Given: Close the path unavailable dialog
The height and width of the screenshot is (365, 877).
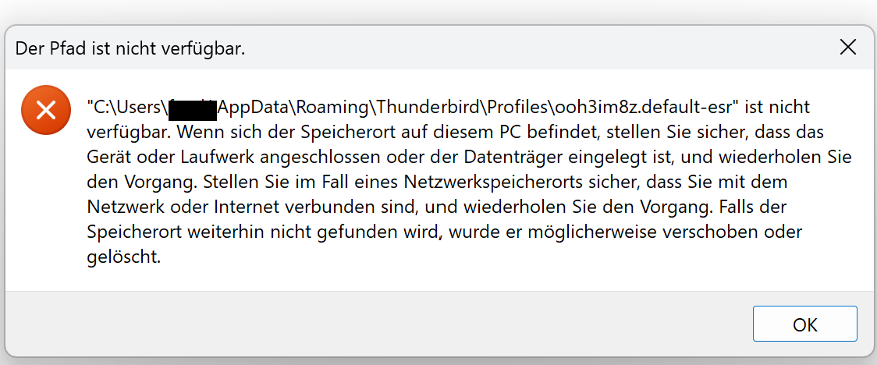Looking at the screenshot, I should 848,47.
